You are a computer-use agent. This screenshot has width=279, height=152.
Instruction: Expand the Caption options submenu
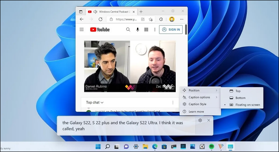[200, 97]
